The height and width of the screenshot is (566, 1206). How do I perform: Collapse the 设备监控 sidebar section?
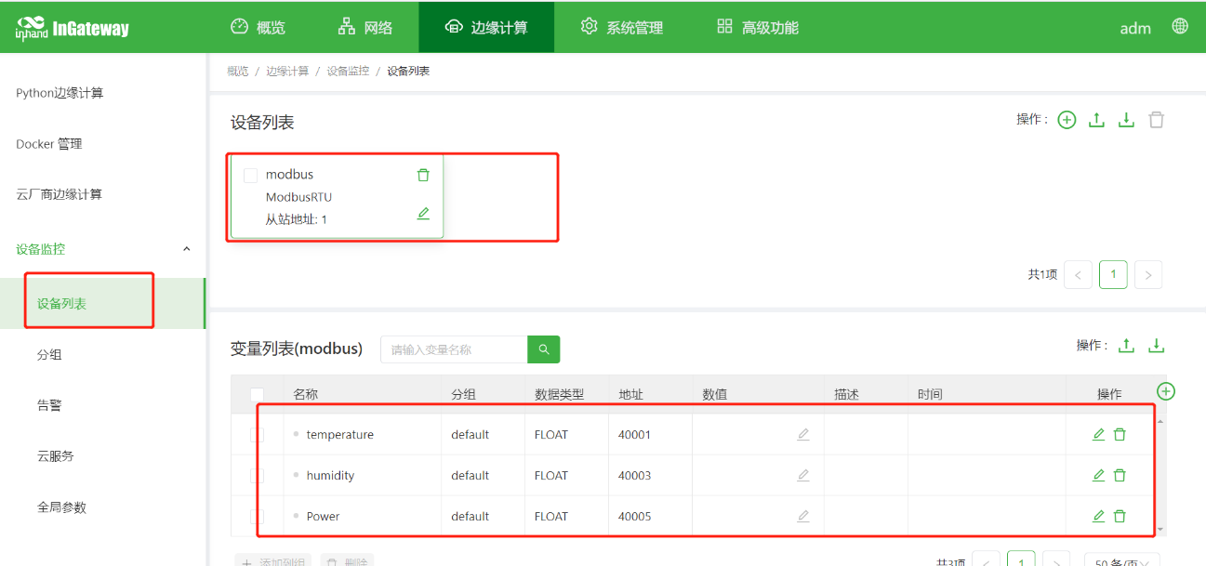coord(186,249)
